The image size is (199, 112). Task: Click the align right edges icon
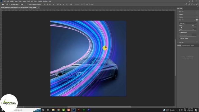coord(50,4)
